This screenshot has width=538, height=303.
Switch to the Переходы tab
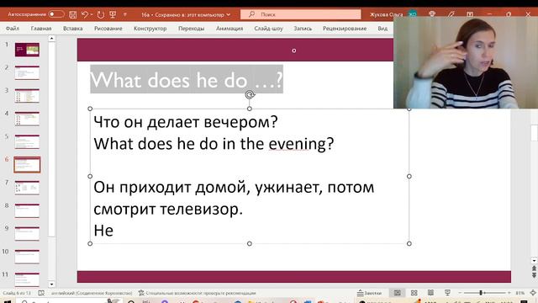point(191,29)
